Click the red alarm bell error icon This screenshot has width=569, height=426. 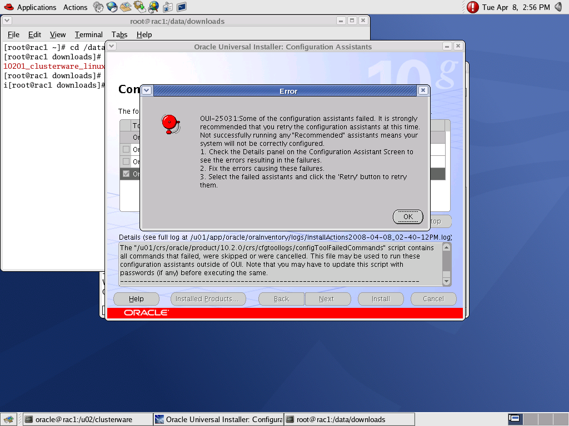170,124
